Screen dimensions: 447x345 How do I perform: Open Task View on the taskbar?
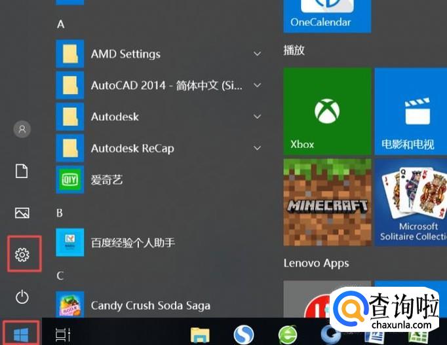pyautogui.click(x=63, y=335)
